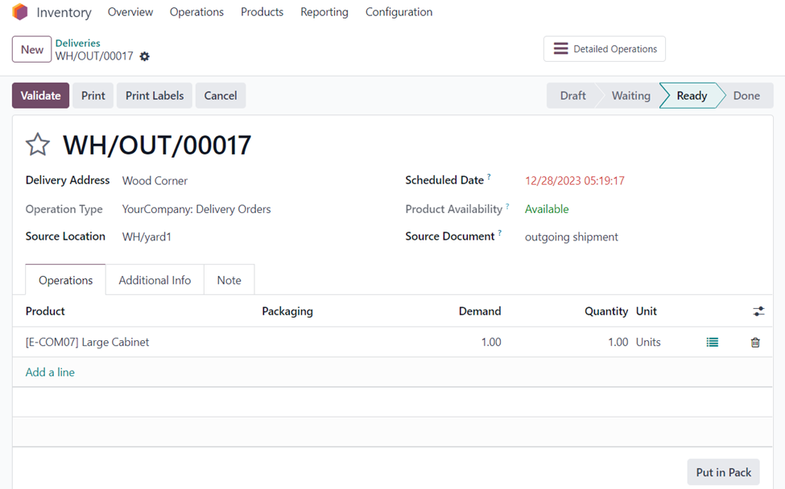
Task: Open the Reporting menu
Action: click(x=324, y=12)
